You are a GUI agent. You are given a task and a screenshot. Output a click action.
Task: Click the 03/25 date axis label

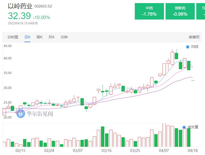pyautogui.click(x=135, y=151)
